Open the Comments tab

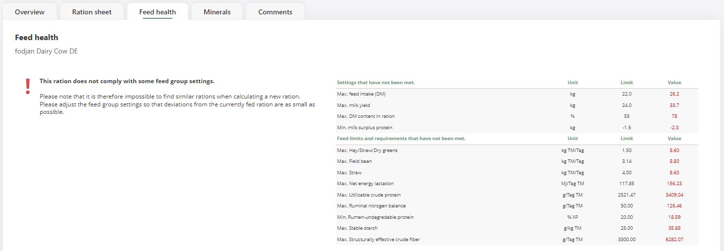point(275,12)
